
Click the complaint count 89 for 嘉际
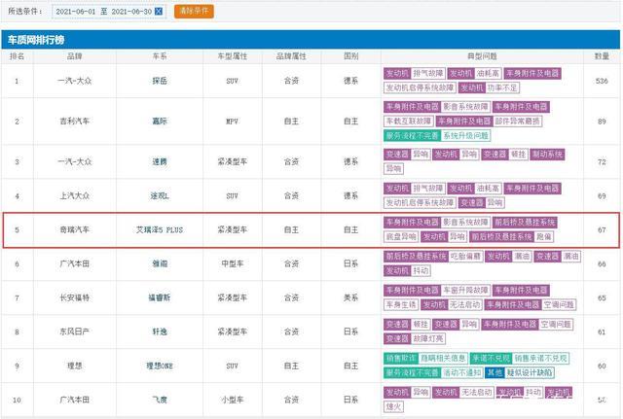click(602, 122)
